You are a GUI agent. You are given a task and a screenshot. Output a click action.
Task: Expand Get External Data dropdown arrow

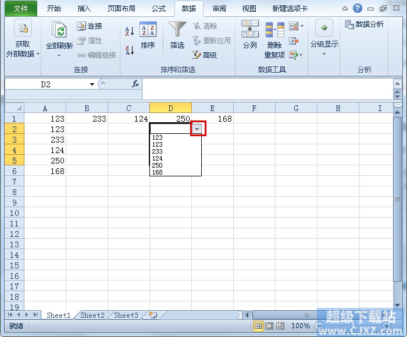coord(38,54)
